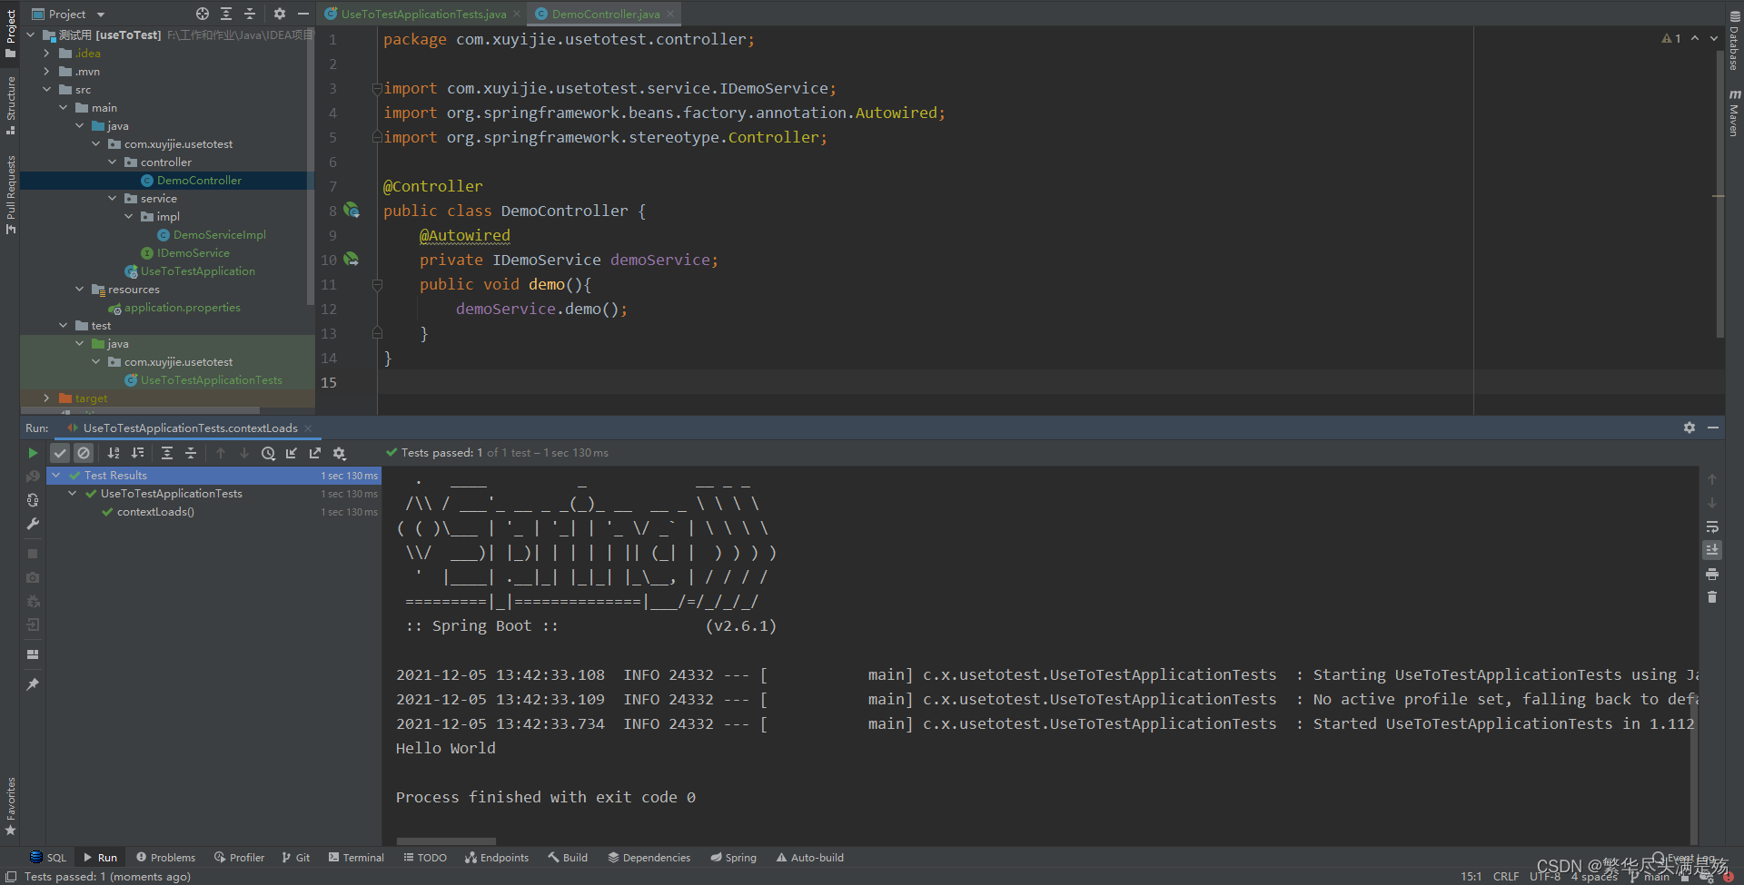The image size is (1744, 885).
Task: Pin the Run tab with pin icon
Action: 33,684
